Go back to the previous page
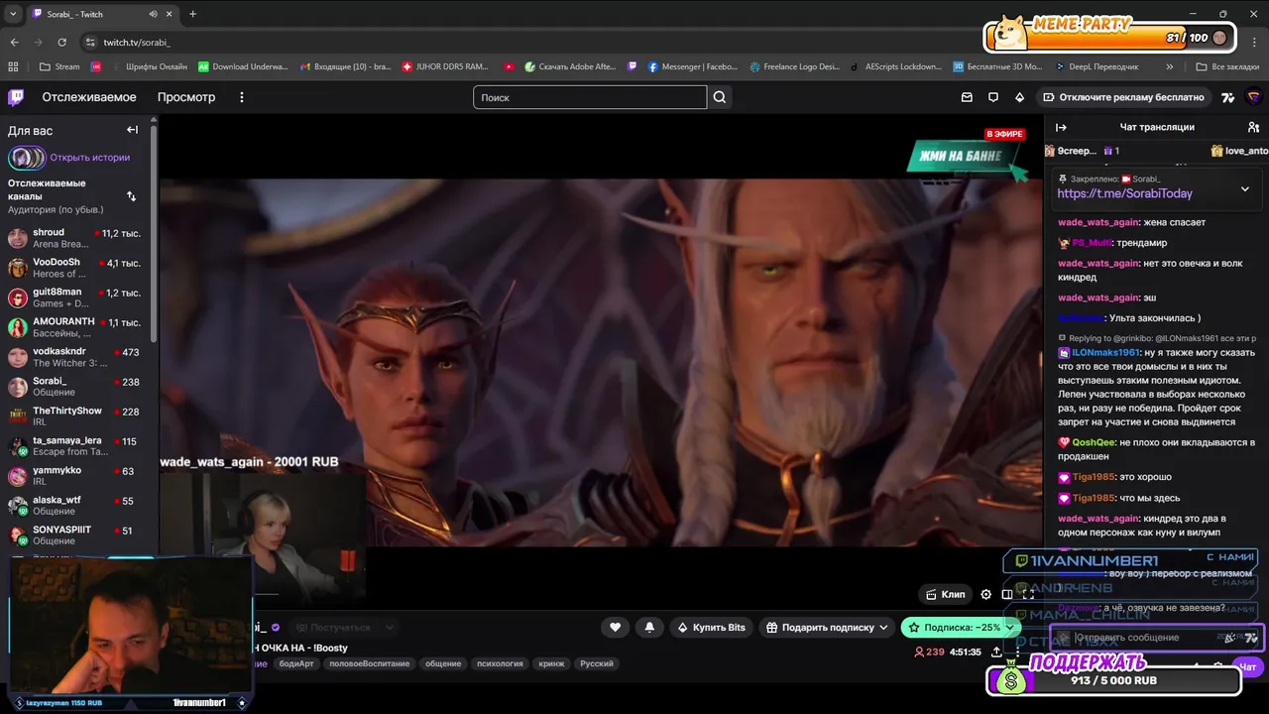The height and width of the screenshot is (714, 1269). tap(14, 42)
